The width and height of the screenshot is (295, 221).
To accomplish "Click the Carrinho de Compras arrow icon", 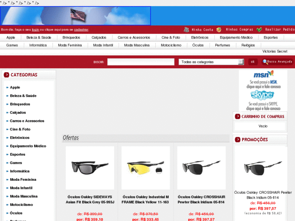I will coord(237,116).
